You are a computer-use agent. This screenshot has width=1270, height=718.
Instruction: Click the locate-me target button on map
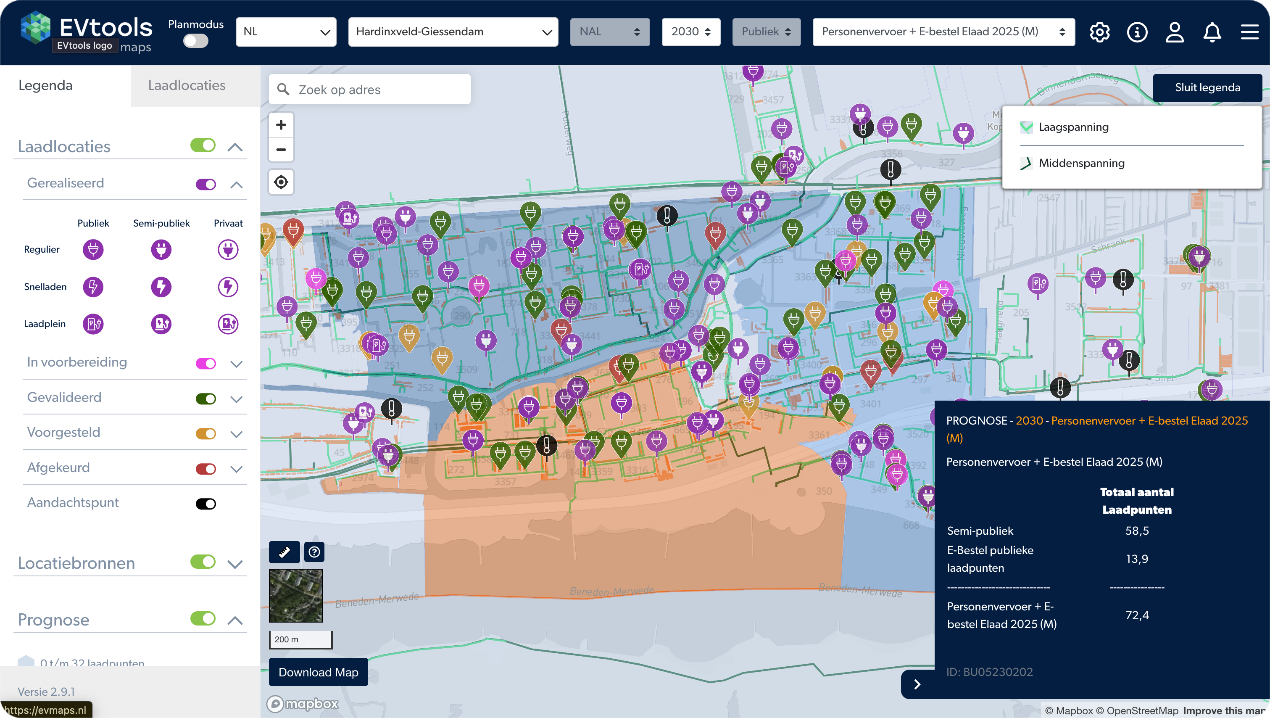click(281, 182)
